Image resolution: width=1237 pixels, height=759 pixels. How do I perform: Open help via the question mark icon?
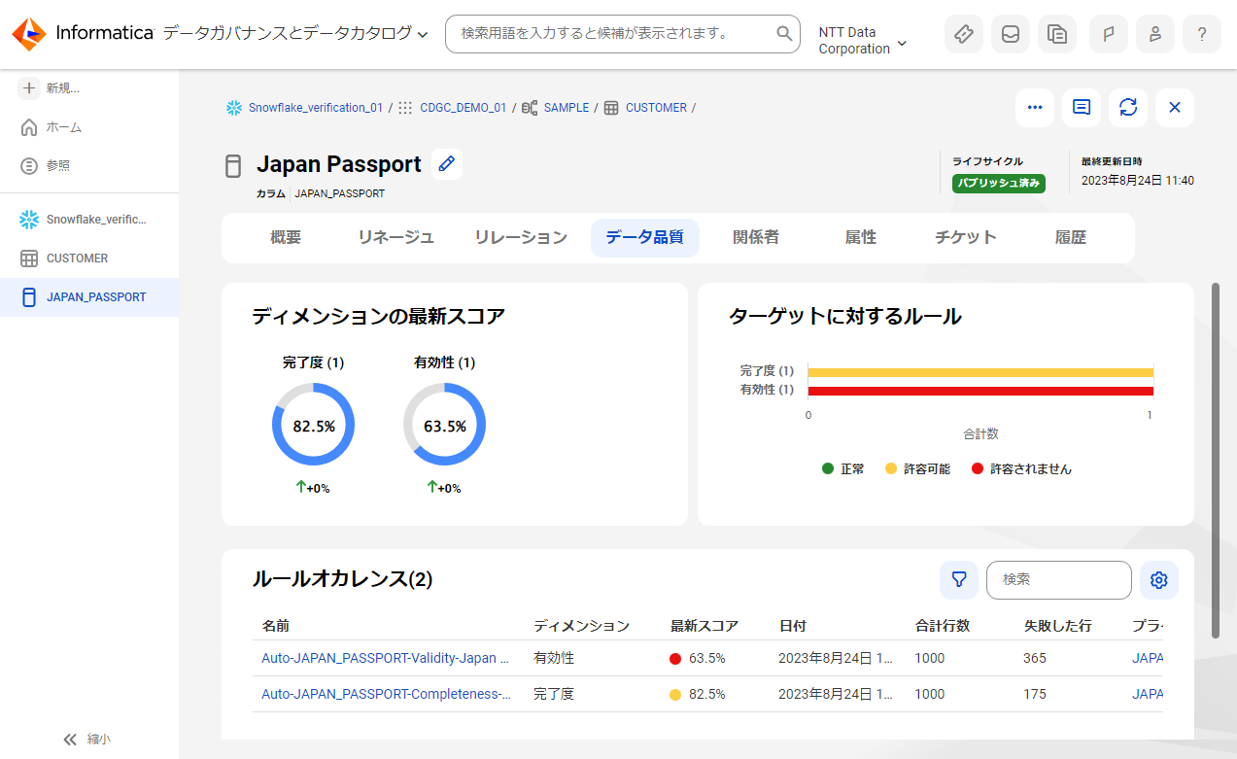(x=1202, y=34)
